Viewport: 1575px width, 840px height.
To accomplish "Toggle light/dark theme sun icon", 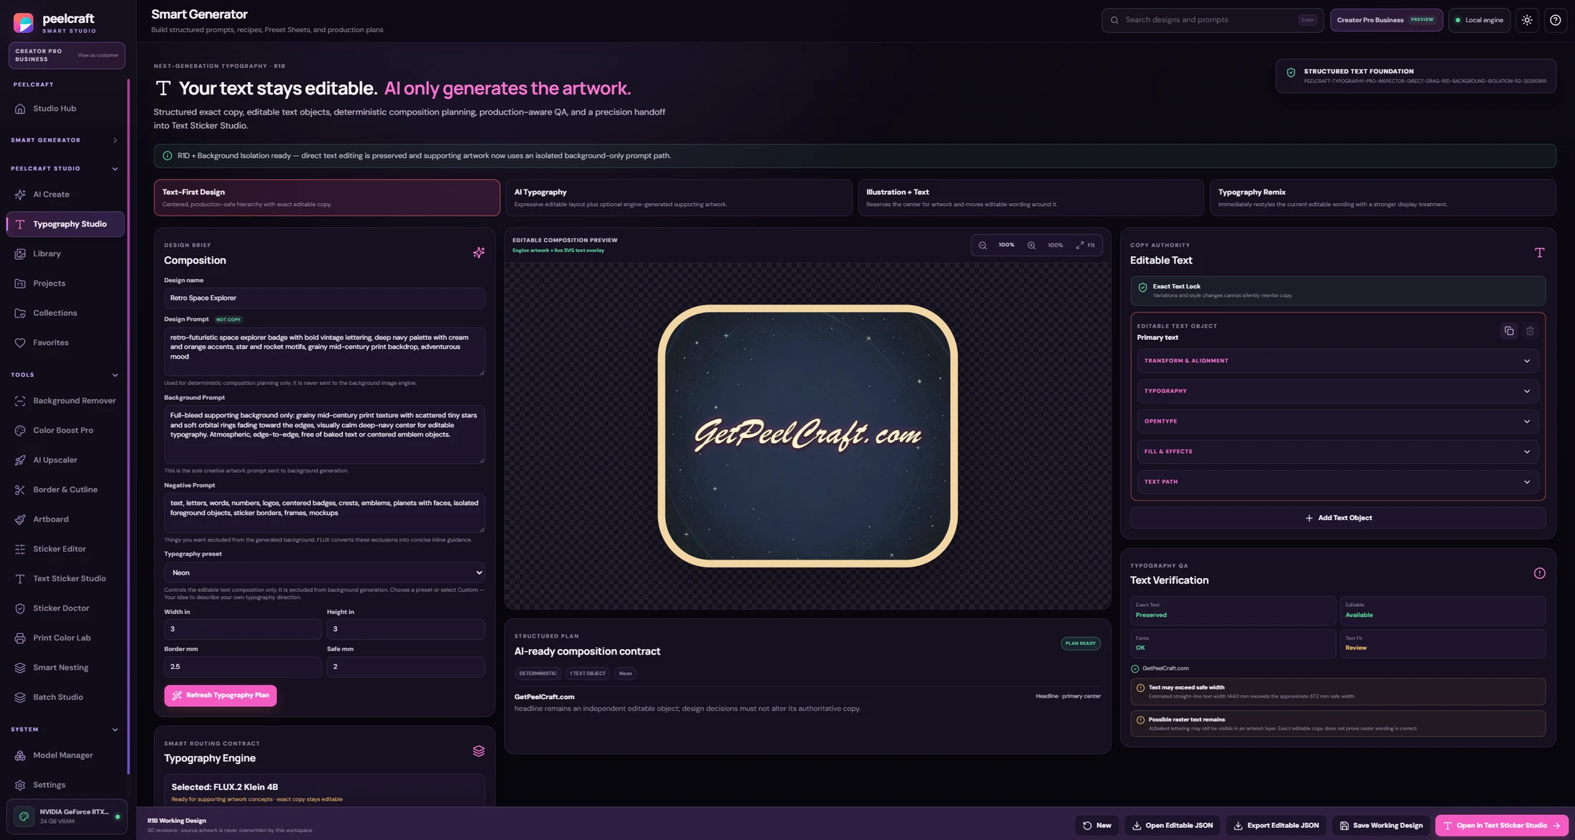I will (1527, 20).
